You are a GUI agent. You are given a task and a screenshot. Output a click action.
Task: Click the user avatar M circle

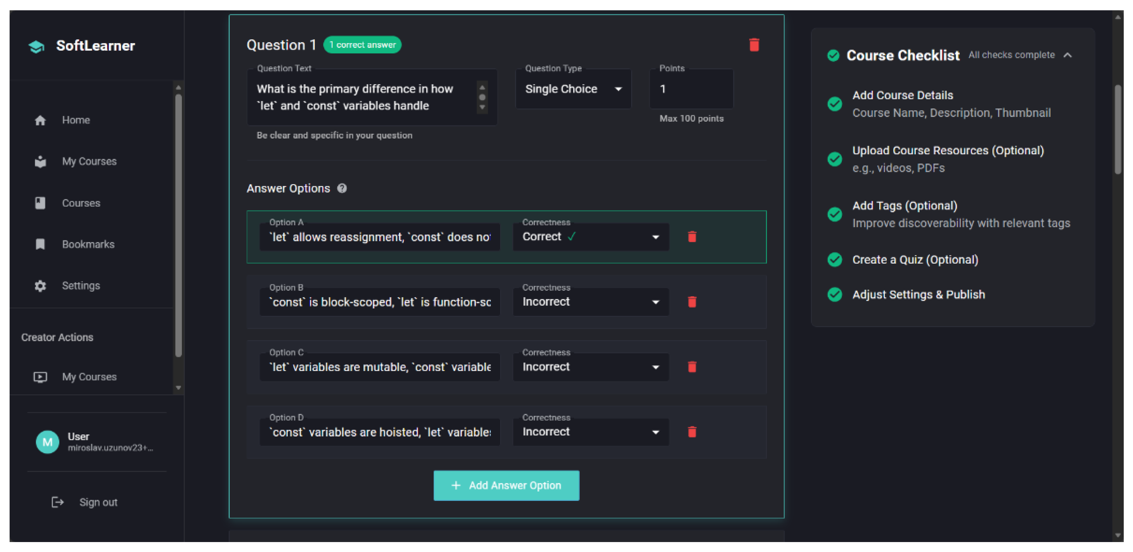[47, 442]
